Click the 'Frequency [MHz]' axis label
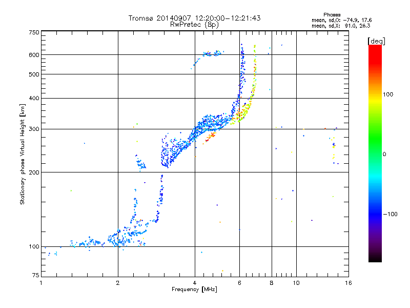The height and width of the screenshot is (308, 410). pyautogui.click(x=194, y=290)
